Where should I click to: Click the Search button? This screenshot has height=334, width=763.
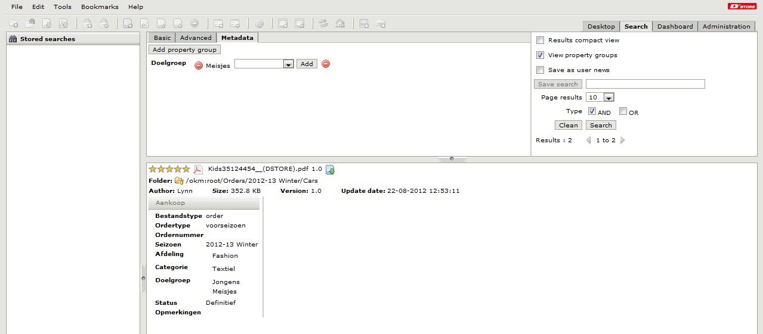pyautogui.click(x=601, y=125)
